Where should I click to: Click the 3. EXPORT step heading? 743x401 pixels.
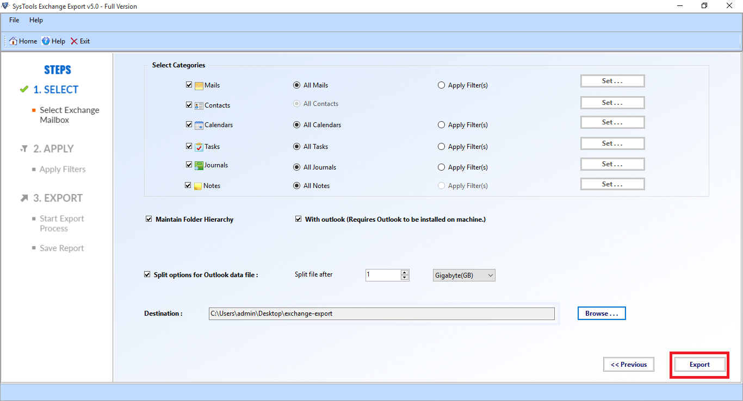pyautogui.click(x=58, y=198)
